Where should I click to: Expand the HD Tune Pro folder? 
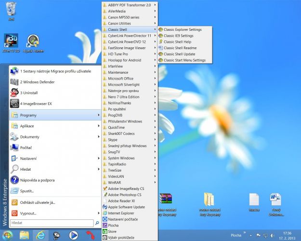(x=130, y=54)
